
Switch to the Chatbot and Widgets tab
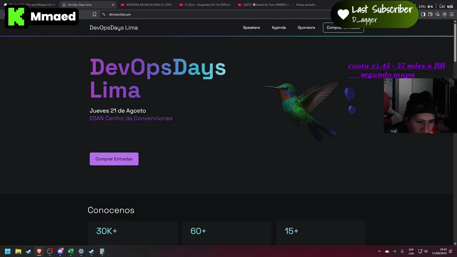30,5
